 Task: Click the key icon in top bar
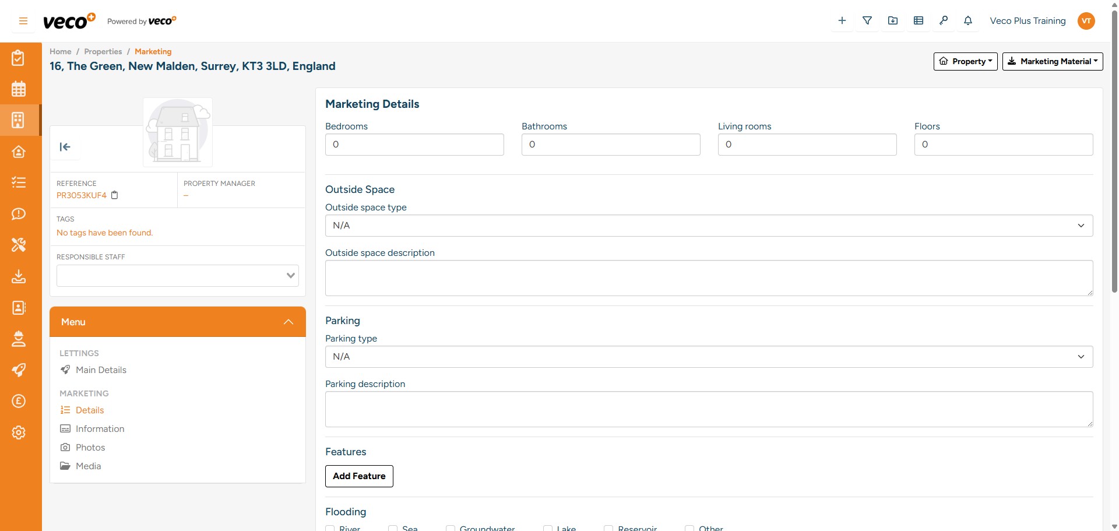[x=944, y=21]
